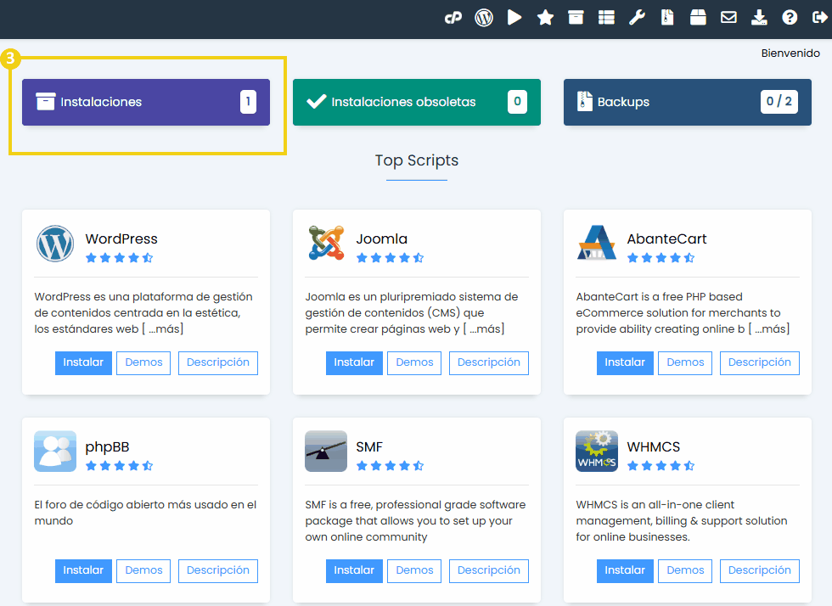
Task: Click Instalar for WHMCS
Action: (x=625, y=571)
